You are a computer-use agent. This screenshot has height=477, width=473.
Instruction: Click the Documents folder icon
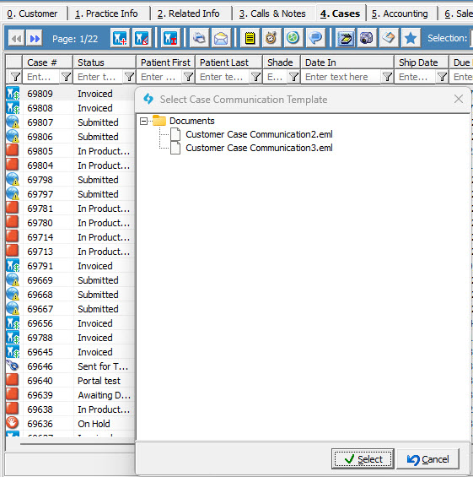pos(159,121)
